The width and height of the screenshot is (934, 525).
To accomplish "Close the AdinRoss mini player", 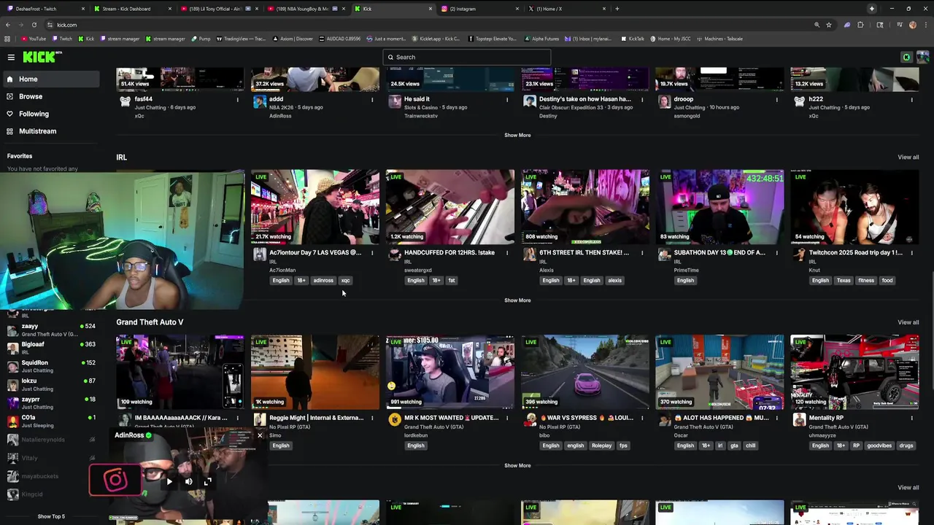I will pyautogui.click(x=259, y=435).
